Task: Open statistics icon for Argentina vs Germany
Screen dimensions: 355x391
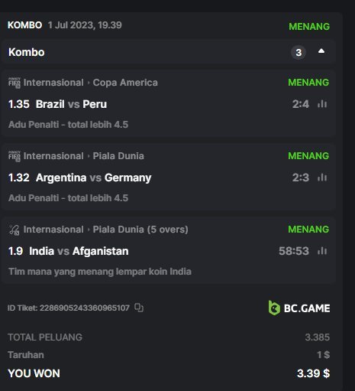Action: (322, 178)
